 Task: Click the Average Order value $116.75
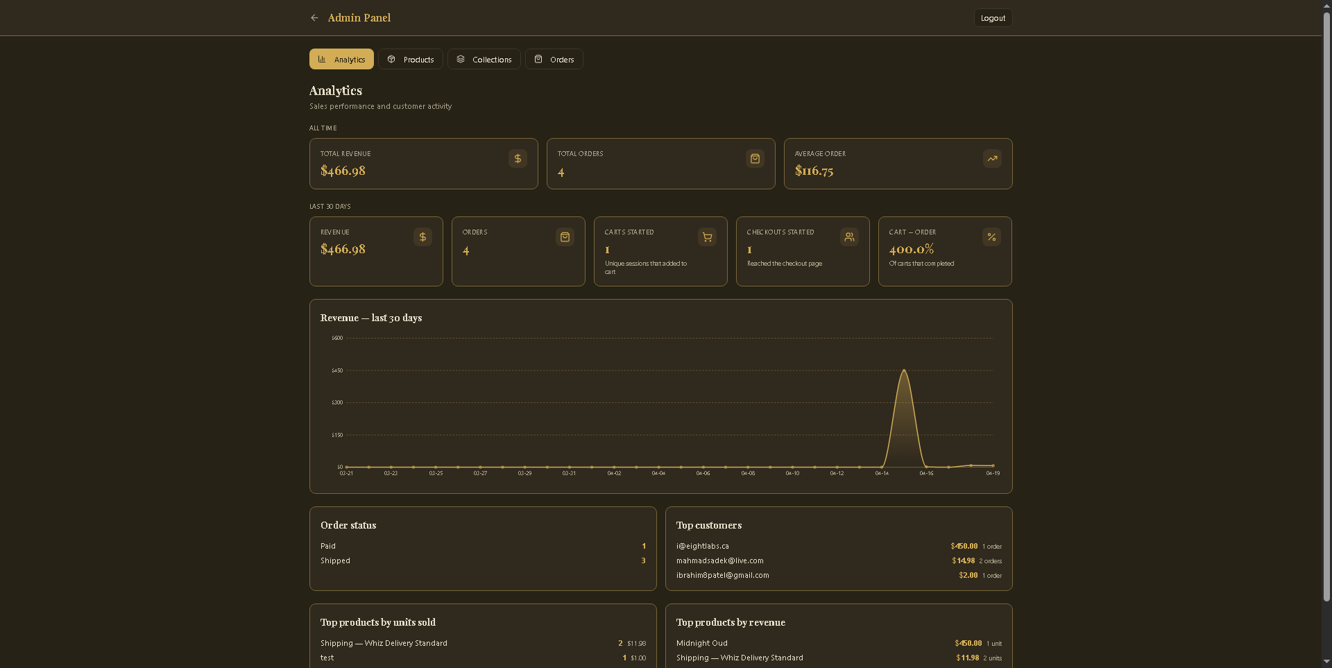click(x=814, y=171)
